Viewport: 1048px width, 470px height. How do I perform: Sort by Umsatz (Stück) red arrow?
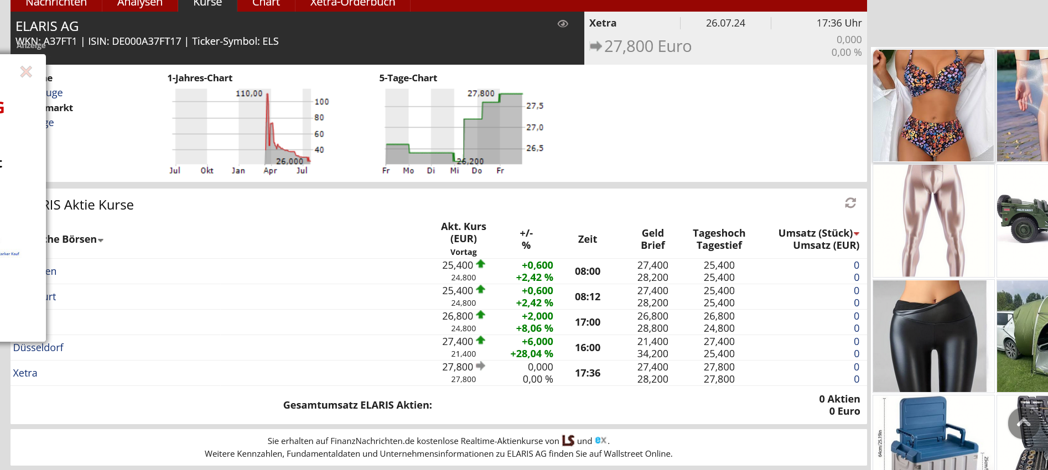[857, 234]
